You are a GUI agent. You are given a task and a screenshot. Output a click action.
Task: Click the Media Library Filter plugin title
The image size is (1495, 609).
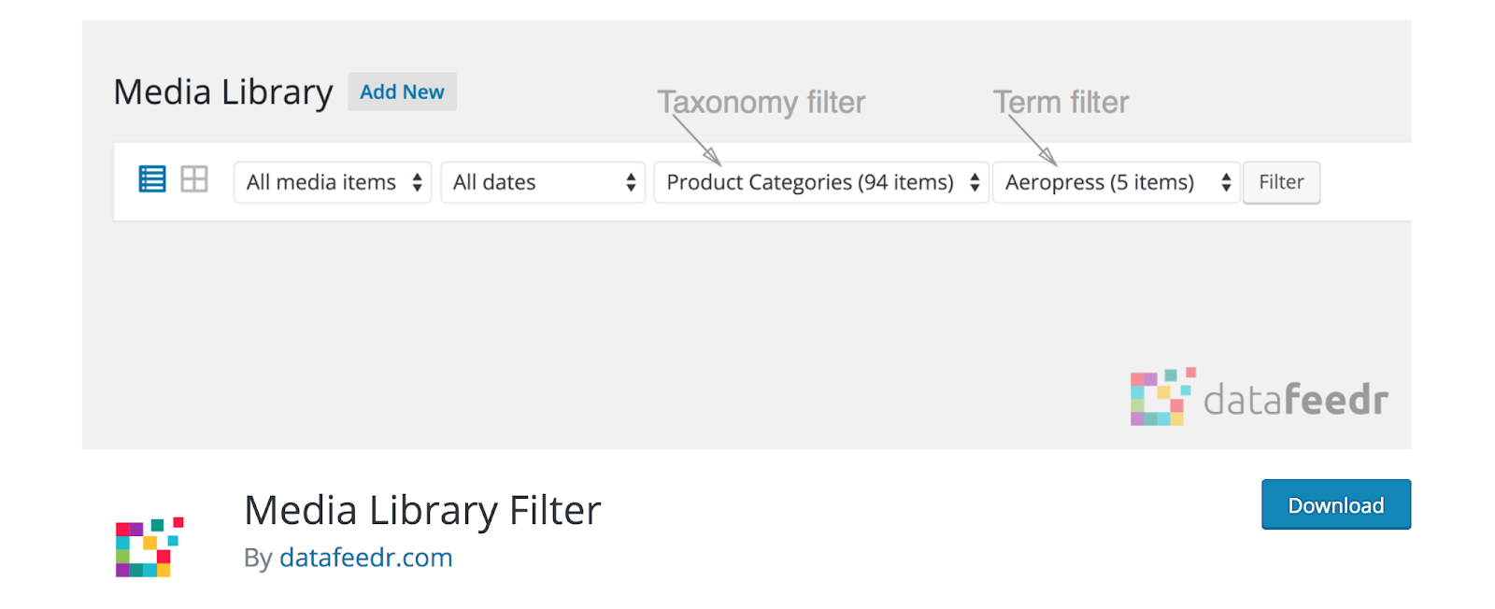pyautogui.click(x=422, y=511)
